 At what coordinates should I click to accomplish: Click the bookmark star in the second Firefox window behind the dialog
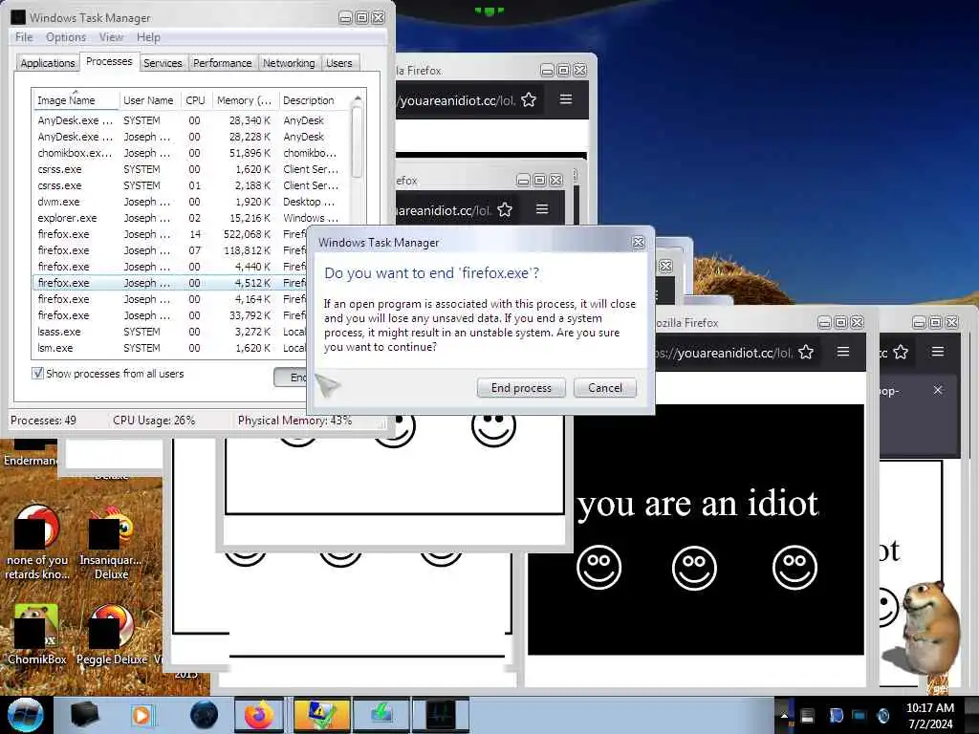[505, 209]
